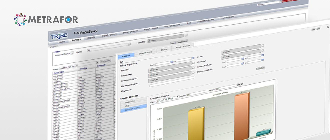The image size is (330, 140).
Task: Expand Advanced Search with the plus button
Action: coord(72,53)
